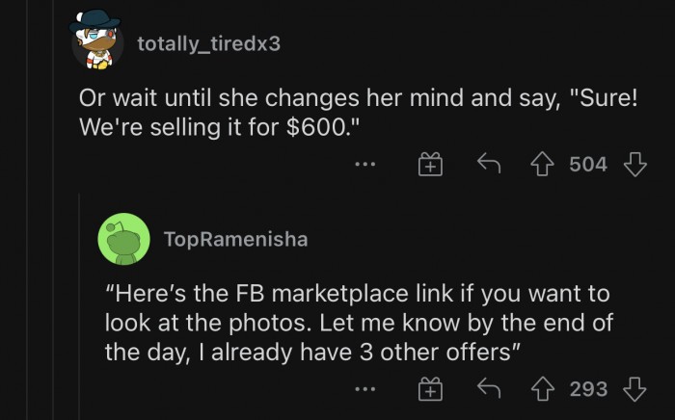Collapse parent thread using outermost left line
This screenshot has width=675, height=420.
[27, 210]
